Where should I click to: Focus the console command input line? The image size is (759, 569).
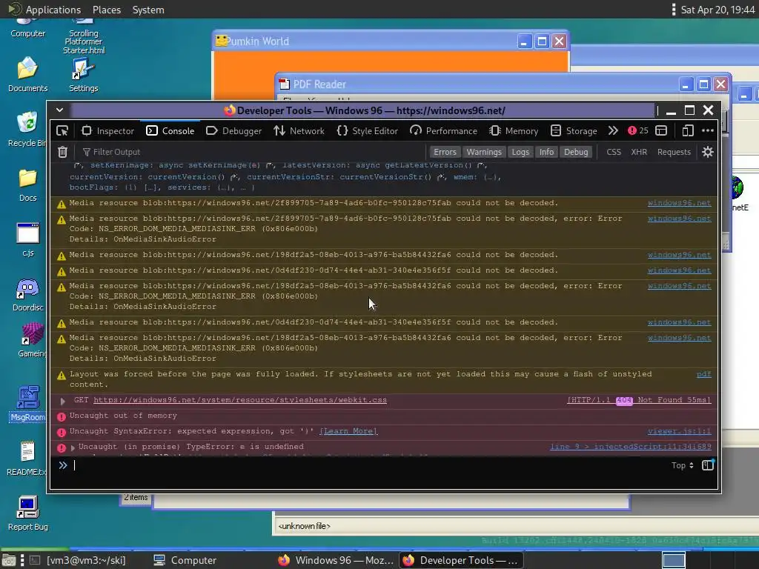pos(368,465)
